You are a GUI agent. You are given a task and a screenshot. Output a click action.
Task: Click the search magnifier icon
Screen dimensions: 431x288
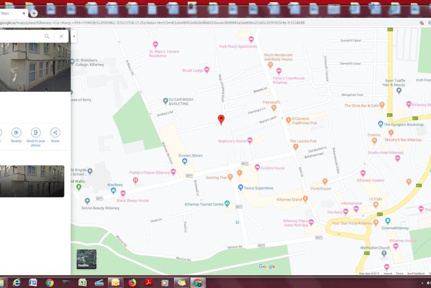[47, 36]
